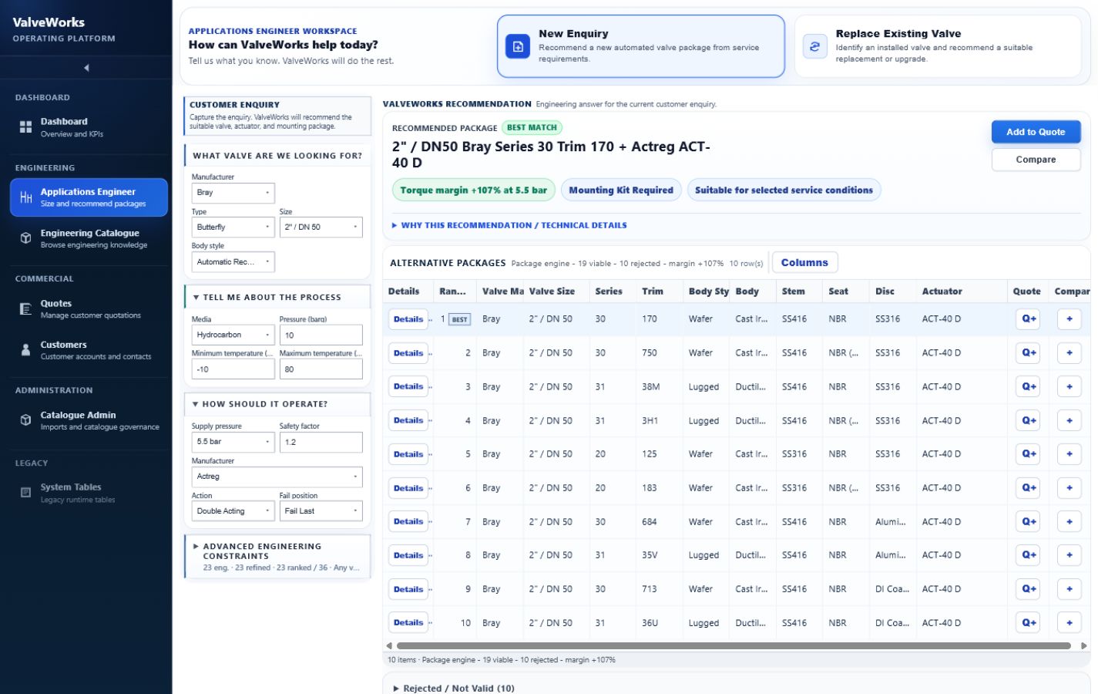This screenshot has width=1098, height=694.
Task: Click the Catalogue Admin cube icon
Action: click(25, 420)
